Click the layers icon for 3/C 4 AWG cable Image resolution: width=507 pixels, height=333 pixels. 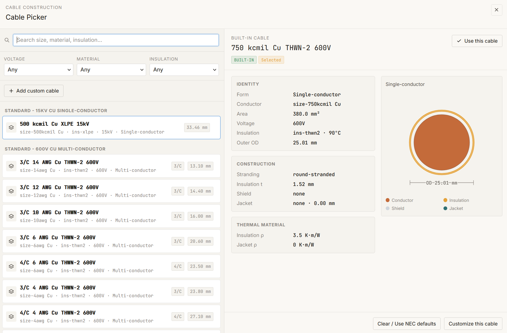11,291
